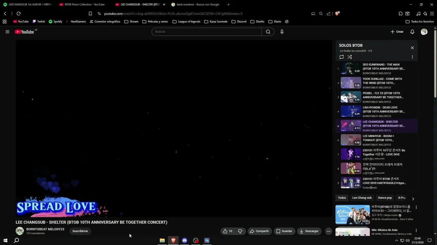This screenshot has height=245, width=437.
Task: Subscribe via the Suscribirme button
Action: pos(80,231)
